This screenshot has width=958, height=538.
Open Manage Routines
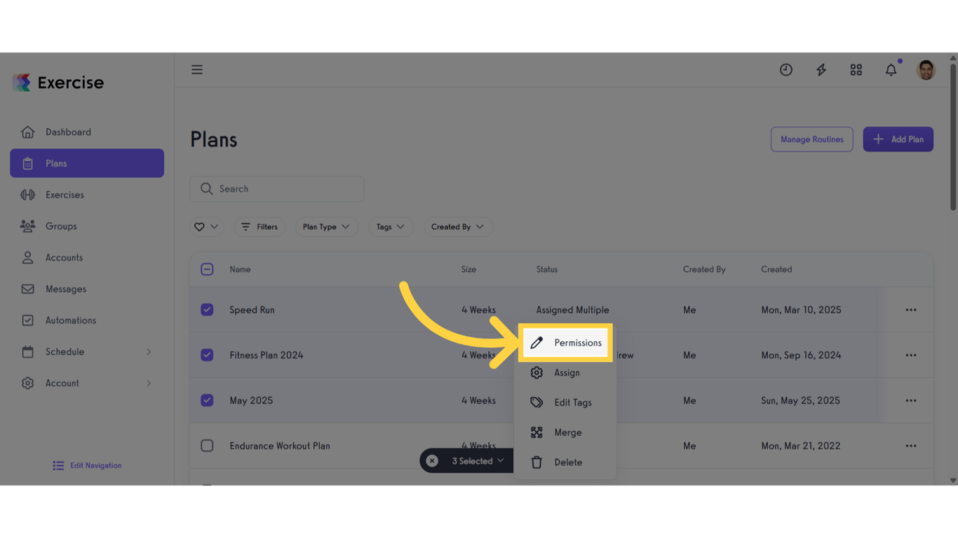pos(811,139)
